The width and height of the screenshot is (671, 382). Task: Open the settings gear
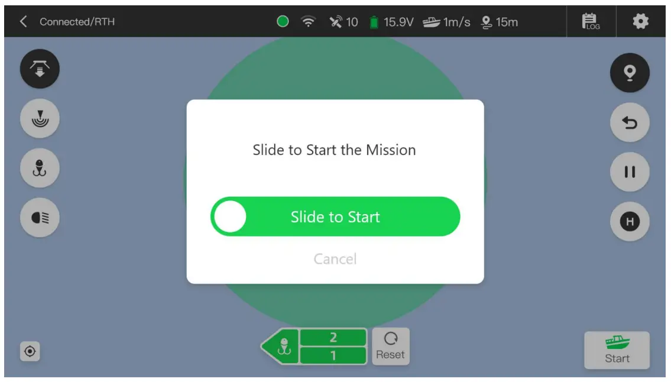(x=640, y=21)
